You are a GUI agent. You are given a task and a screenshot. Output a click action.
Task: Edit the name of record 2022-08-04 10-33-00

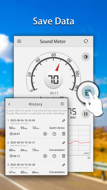(64, 121)
